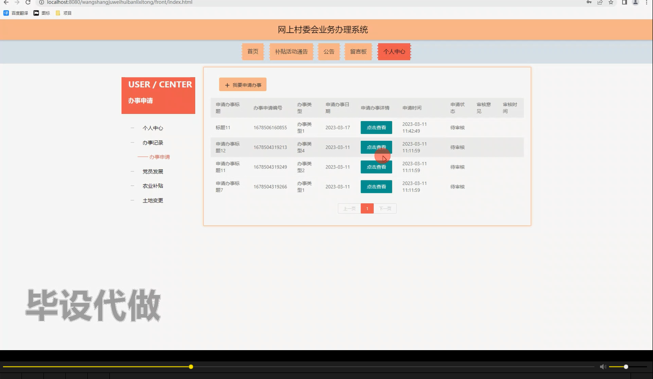Open 个人中心 in the sidebar
This screenshot has height=379, width=653.
(x=153, y=128)
